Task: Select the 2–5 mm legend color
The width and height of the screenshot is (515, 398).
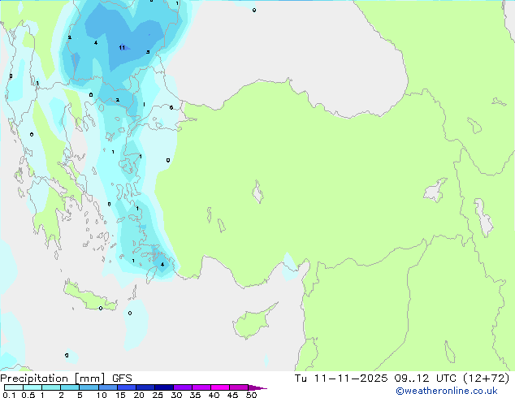Action: tap(70, 387)
